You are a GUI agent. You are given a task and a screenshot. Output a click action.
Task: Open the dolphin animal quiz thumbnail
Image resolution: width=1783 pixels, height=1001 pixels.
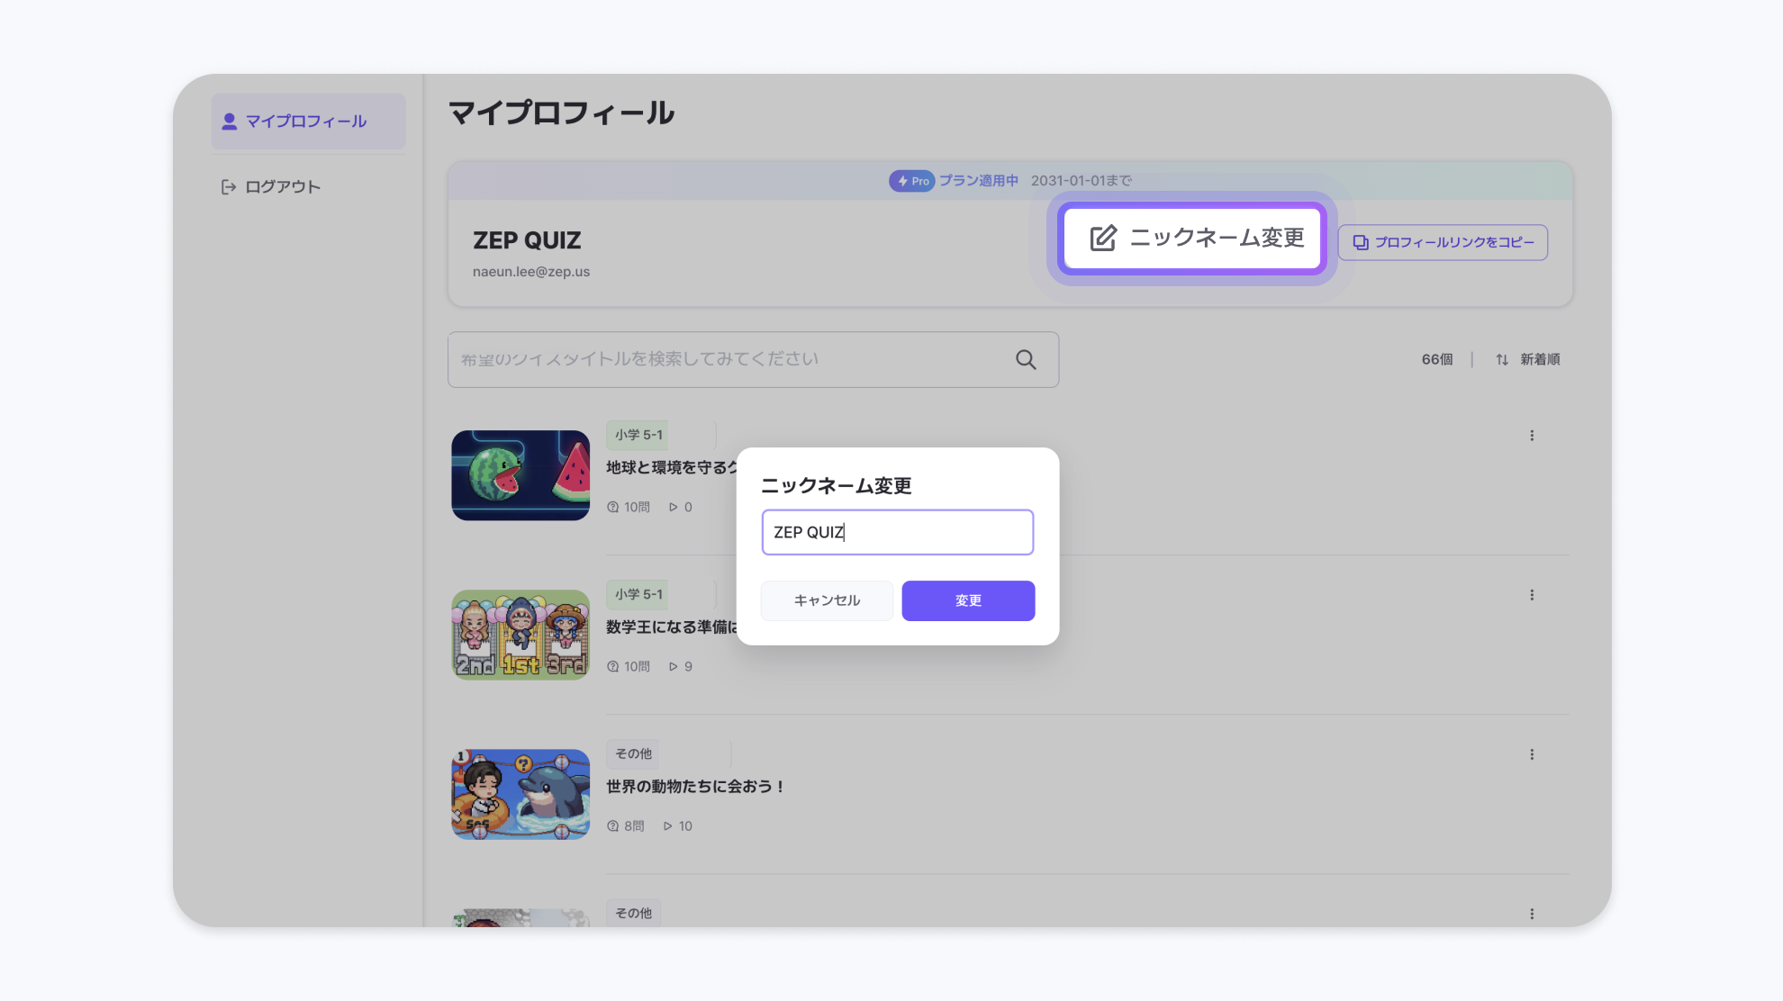coord(520,795)
